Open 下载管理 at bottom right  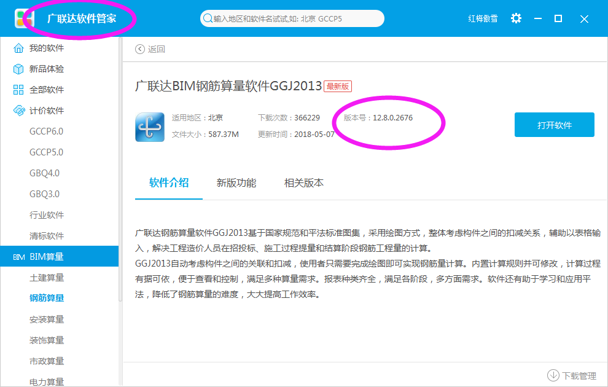579,376
